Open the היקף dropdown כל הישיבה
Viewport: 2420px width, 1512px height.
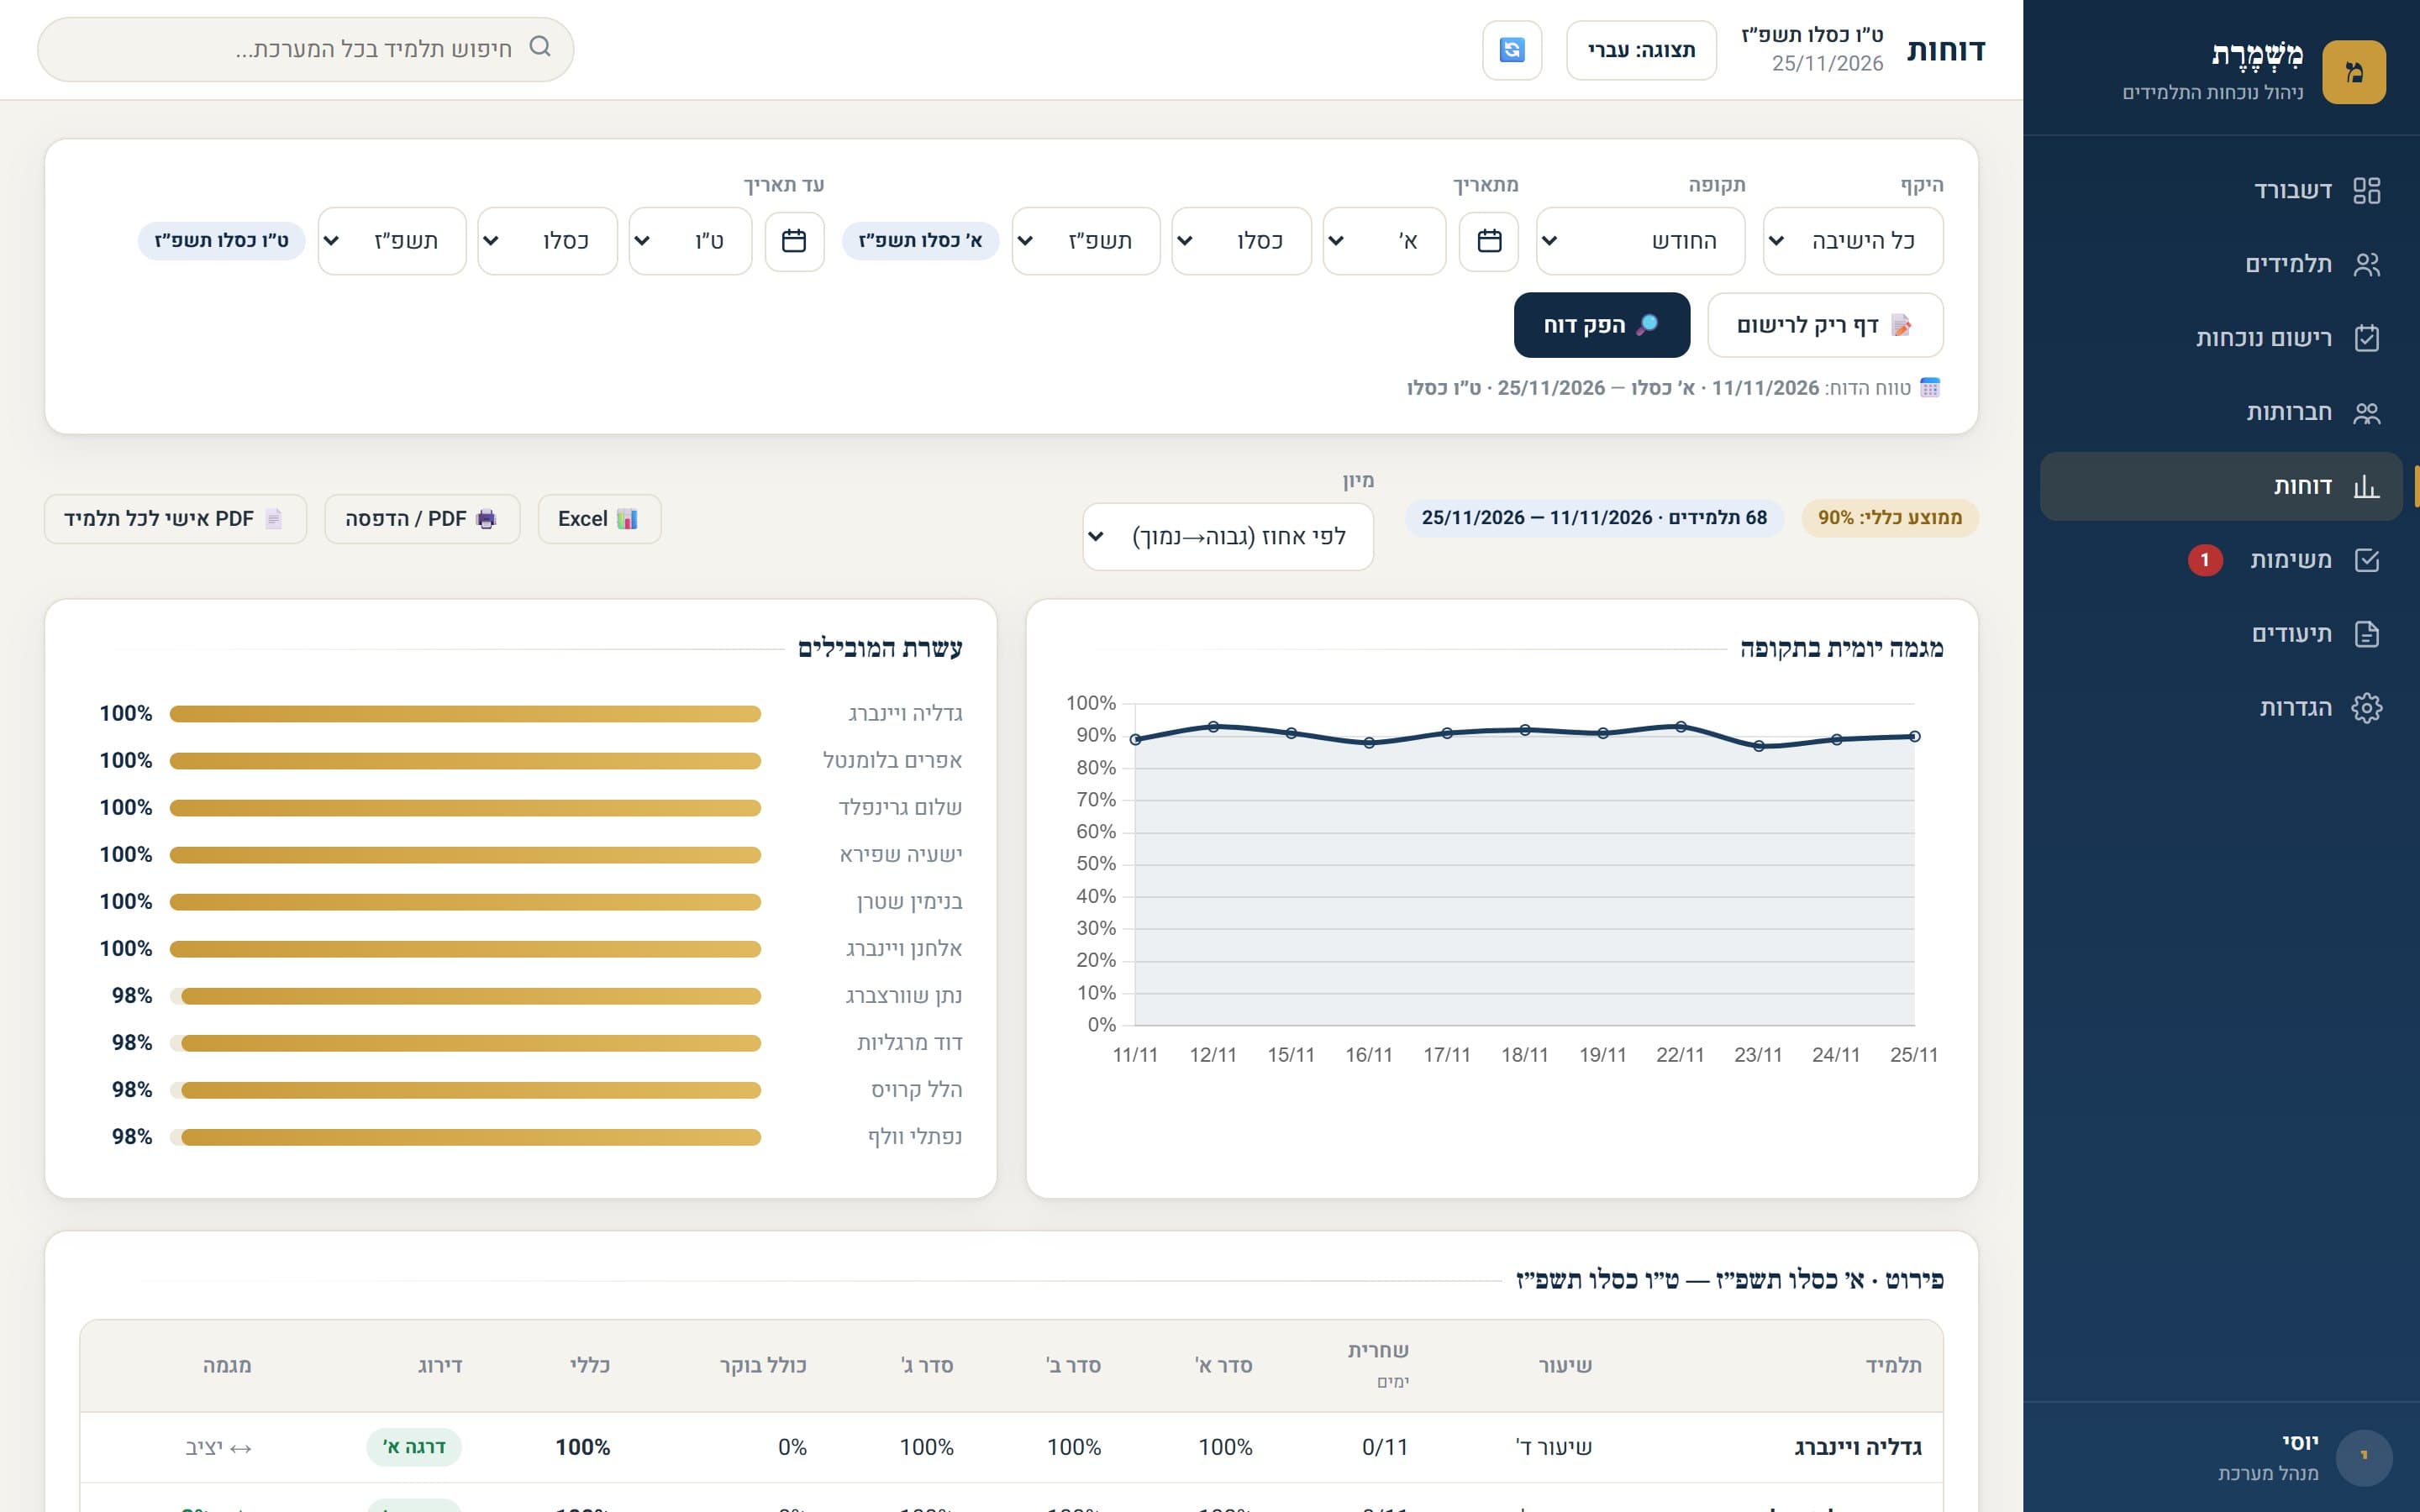tap(1853, 241)
